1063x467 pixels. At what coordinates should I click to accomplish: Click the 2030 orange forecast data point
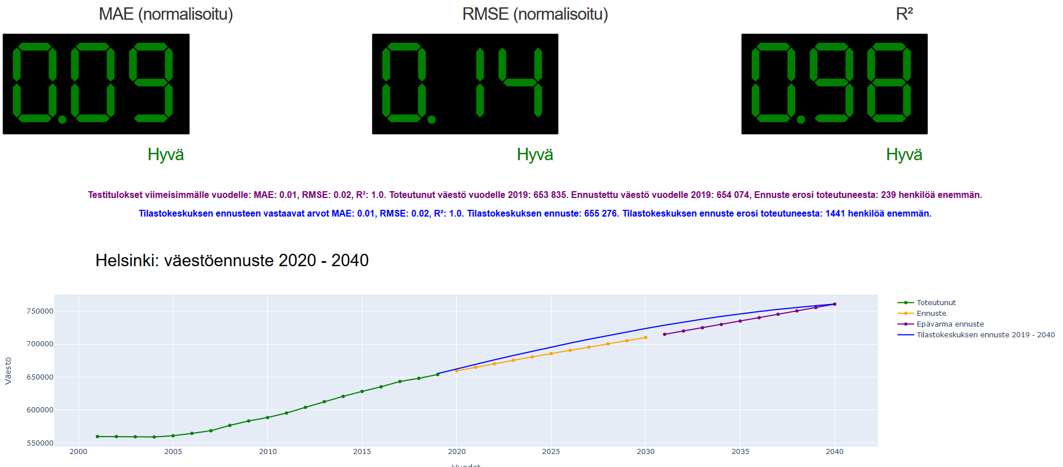[x=646, y=338]
